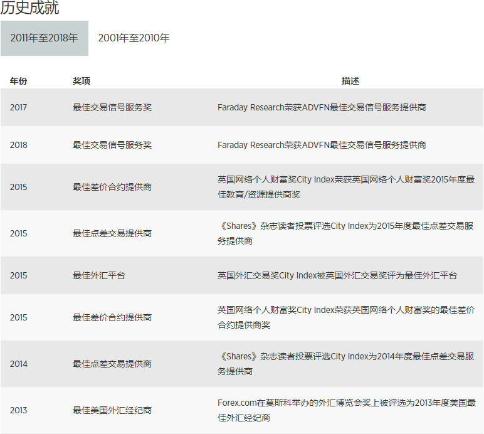Click the 奖项 column header
This screenshot has width=484, height=434.
pyautogui.click(x=82, y=81)
